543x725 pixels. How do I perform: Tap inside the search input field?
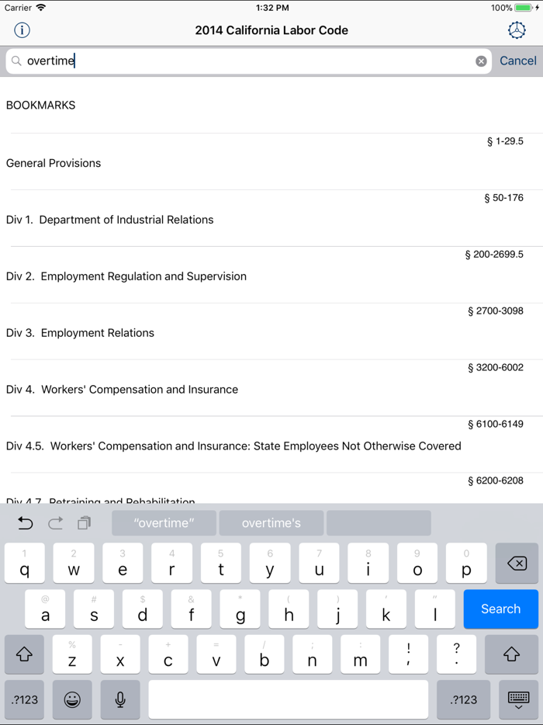(x=233, y=61)
